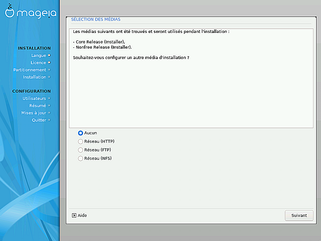Click the Langue step in sidebar
This screenshot has width=321, height=241.
pos(39,55)
